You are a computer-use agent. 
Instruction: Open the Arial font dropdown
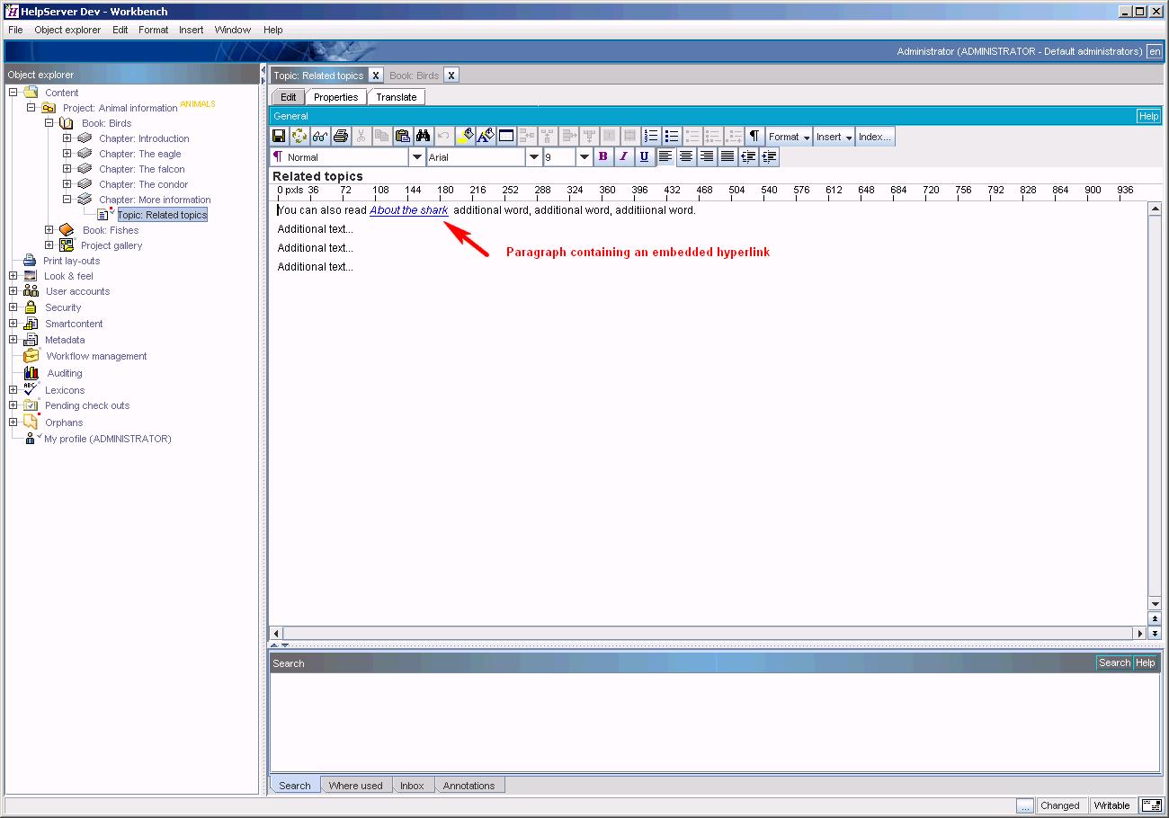tap(534, 157)
